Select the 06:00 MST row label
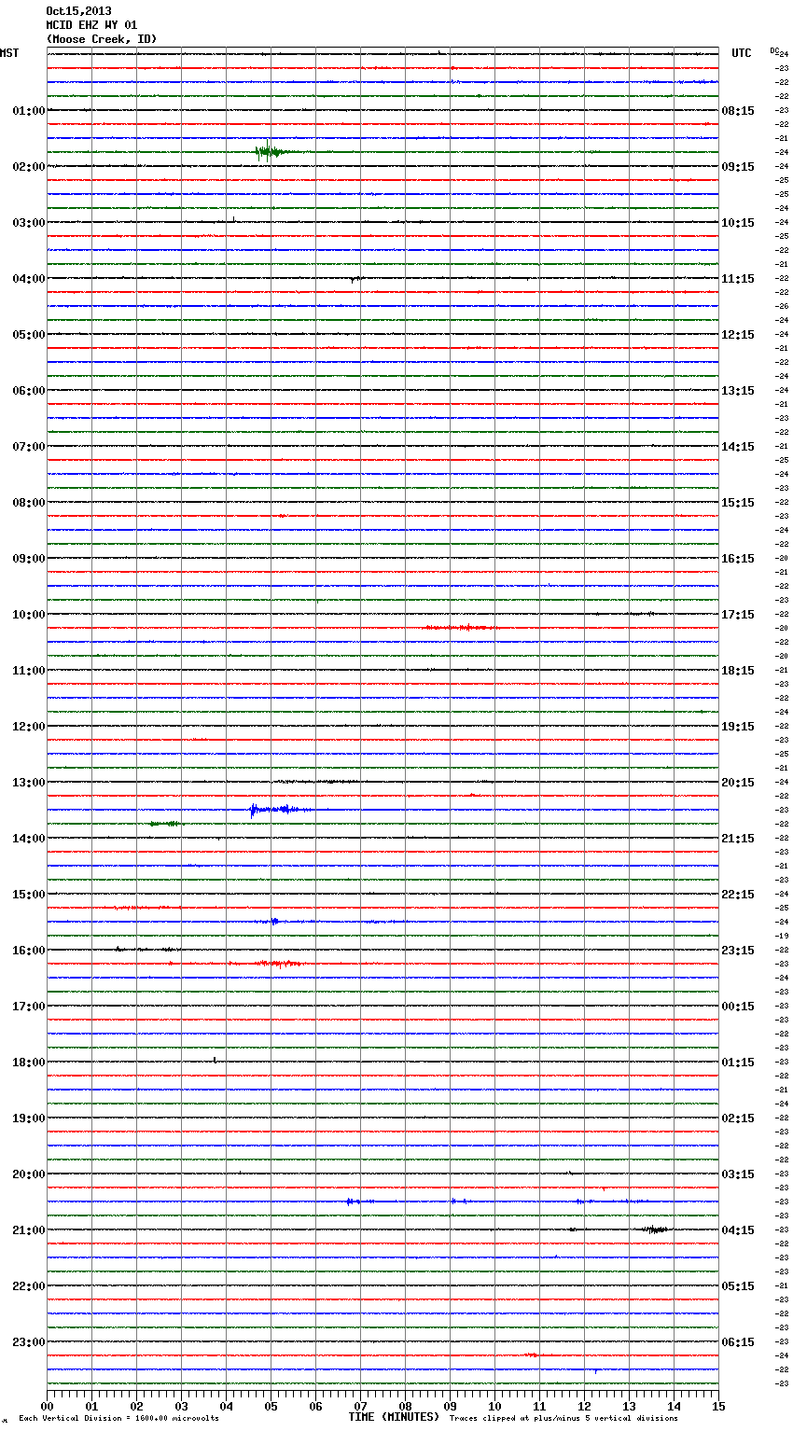 click(29, 391)
